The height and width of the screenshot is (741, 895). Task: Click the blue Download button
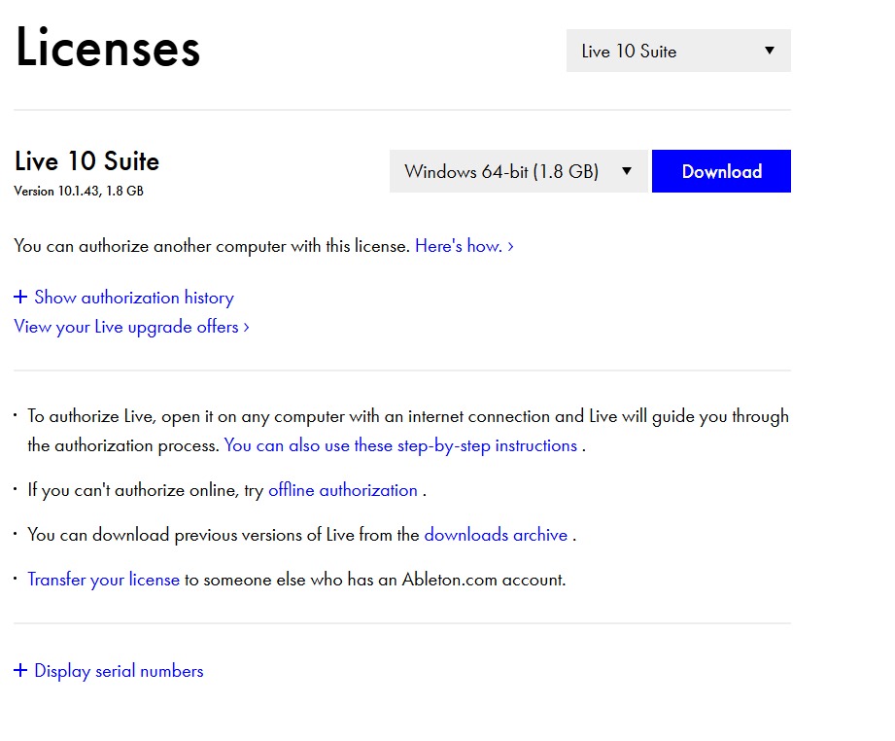pyautogui.click(x=721, y=171)
